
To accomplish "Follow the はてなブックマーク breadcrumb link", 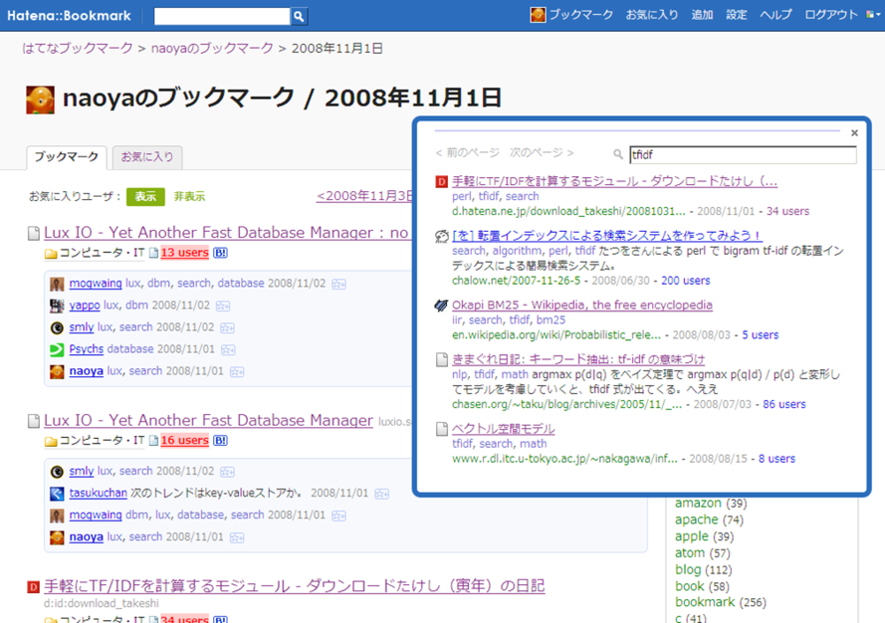I will coord(77,49).
